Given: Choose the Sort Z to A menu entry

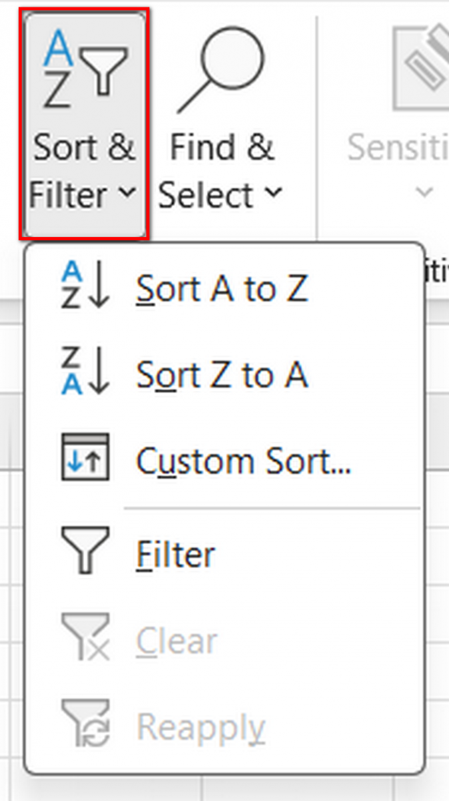Looking at the screenshot, I should point(222,375).
